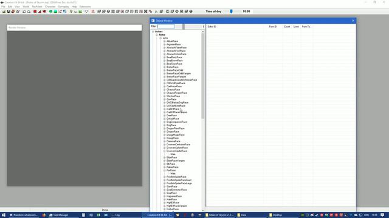389x218 pixels.
Task: Switch to the Creation Kit taskbar button
Action: [x=158, y=215]
